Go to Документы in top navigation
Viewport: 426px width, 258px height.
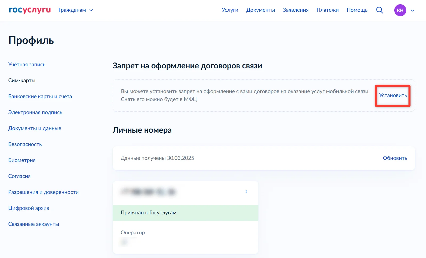tap(261, 10)
